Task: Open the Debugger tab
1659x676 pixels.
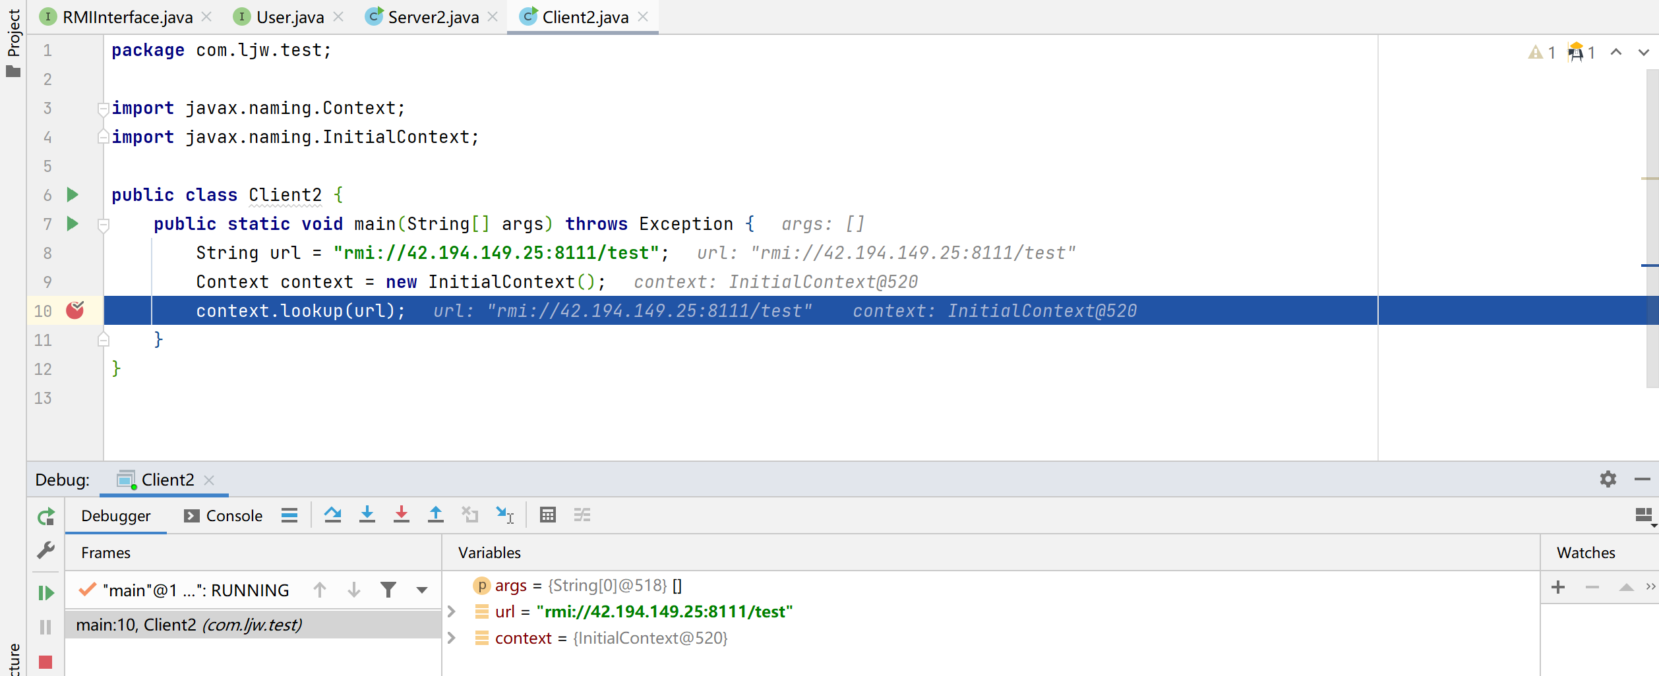Action: coord(115,516)
